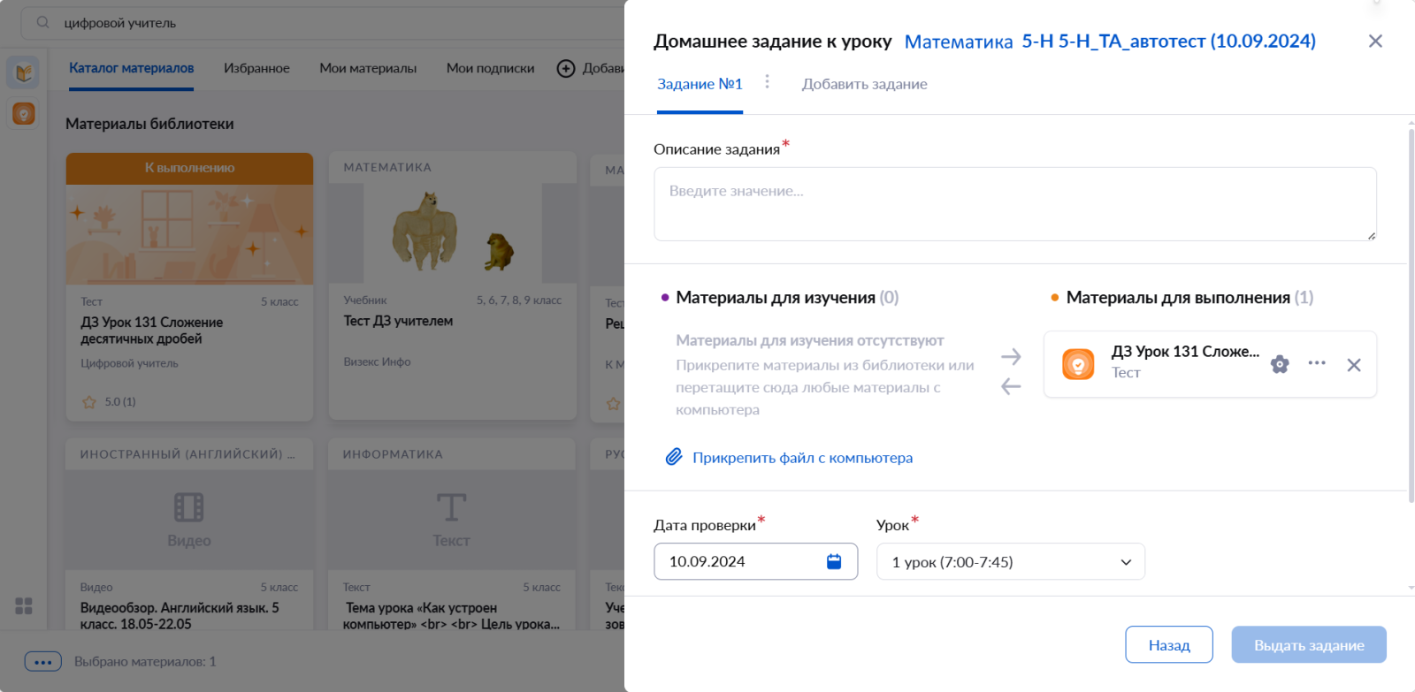Viewport: 1415px width, 692px height.
Task: Open the apps grid icon in sidebar
Action: click(24, 605)
